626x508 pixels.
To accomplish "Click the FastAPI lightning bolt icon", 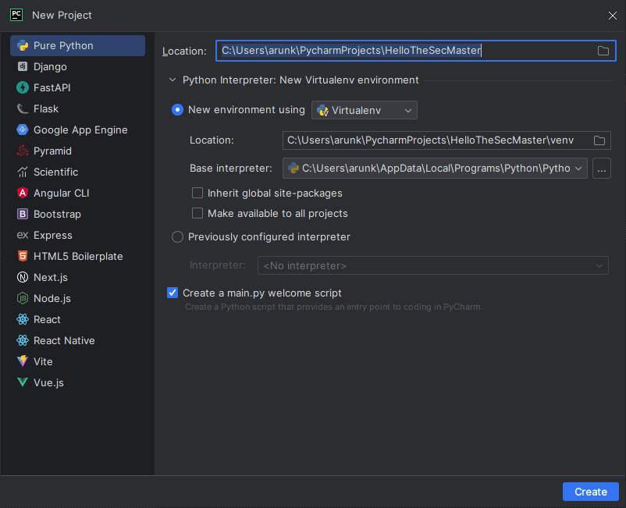I will [x=23, y=88].
